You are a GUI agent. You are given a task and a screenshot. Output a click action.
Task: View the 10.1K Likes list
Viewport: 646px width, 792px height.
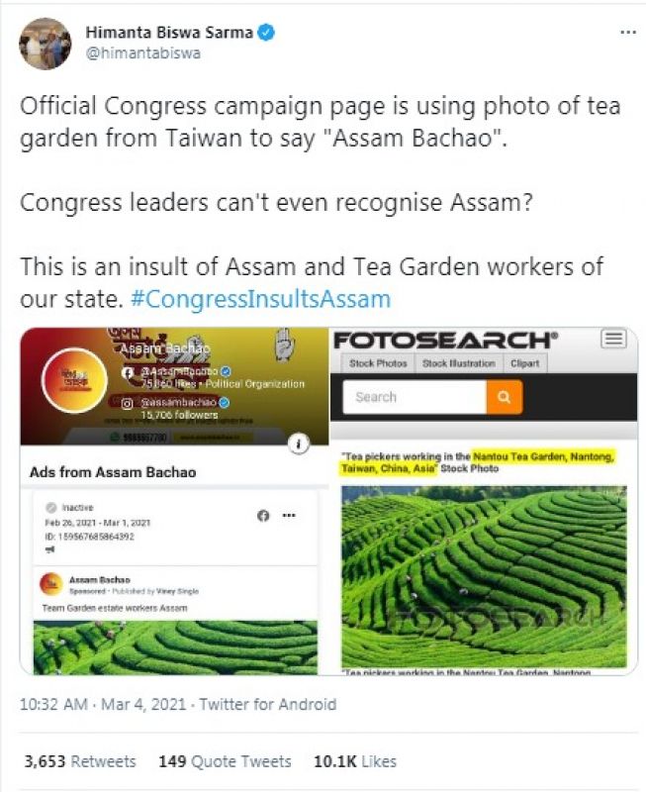click(x=355, y=761)
